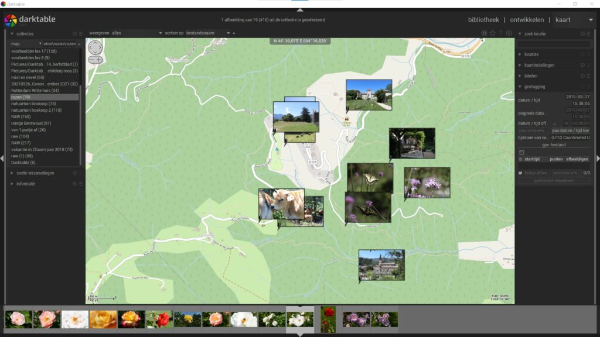Open presets menu of zoek locatie panel
The height and width of the screenshot is (337, 600).
[589, 34]
